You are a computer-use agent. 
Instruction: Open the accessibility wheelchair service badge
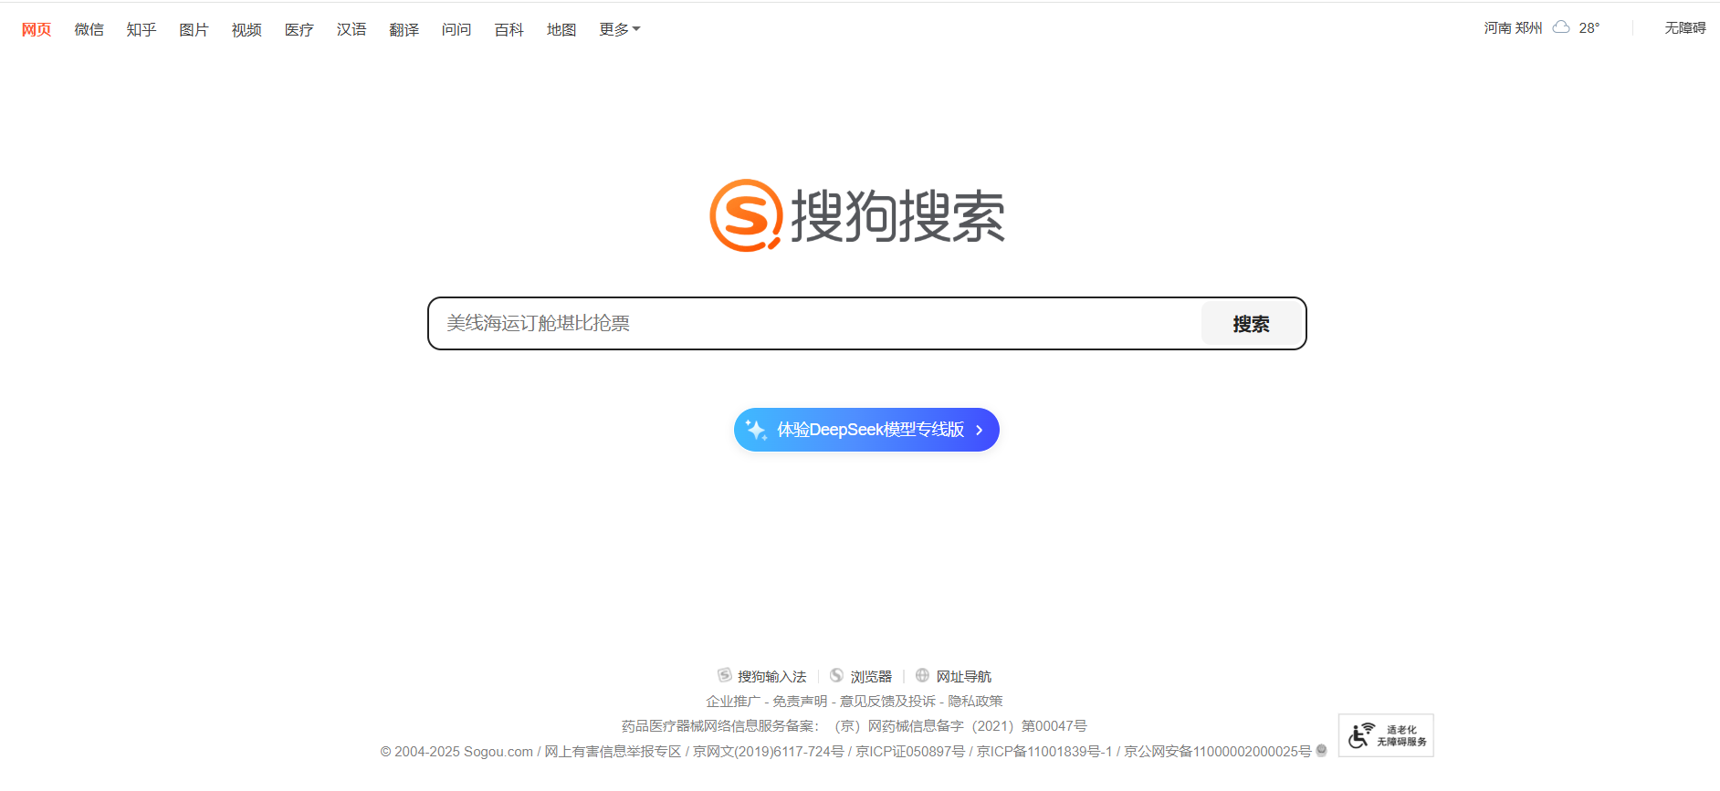click(1386, 735)
